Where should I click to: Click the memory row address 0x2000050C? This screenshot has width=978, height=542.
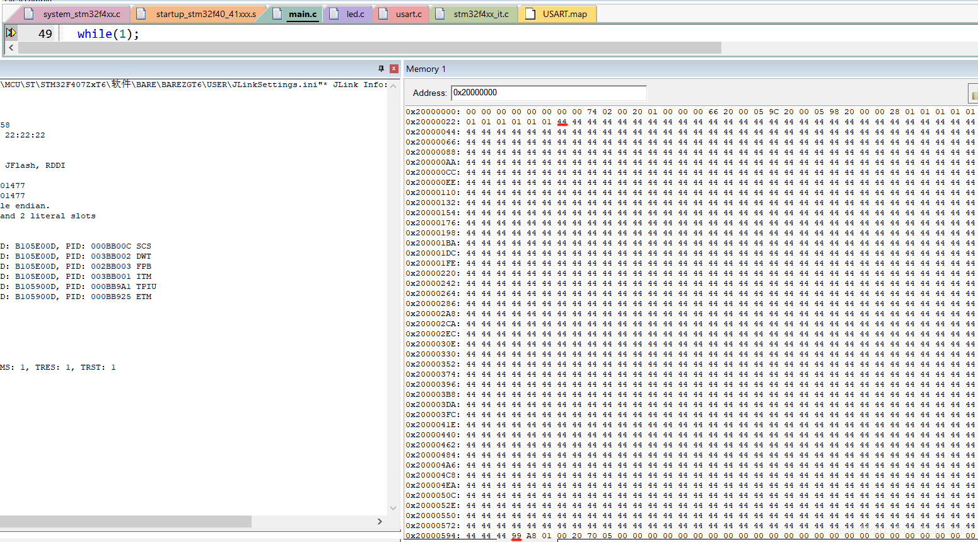click(x=433, y=495)
